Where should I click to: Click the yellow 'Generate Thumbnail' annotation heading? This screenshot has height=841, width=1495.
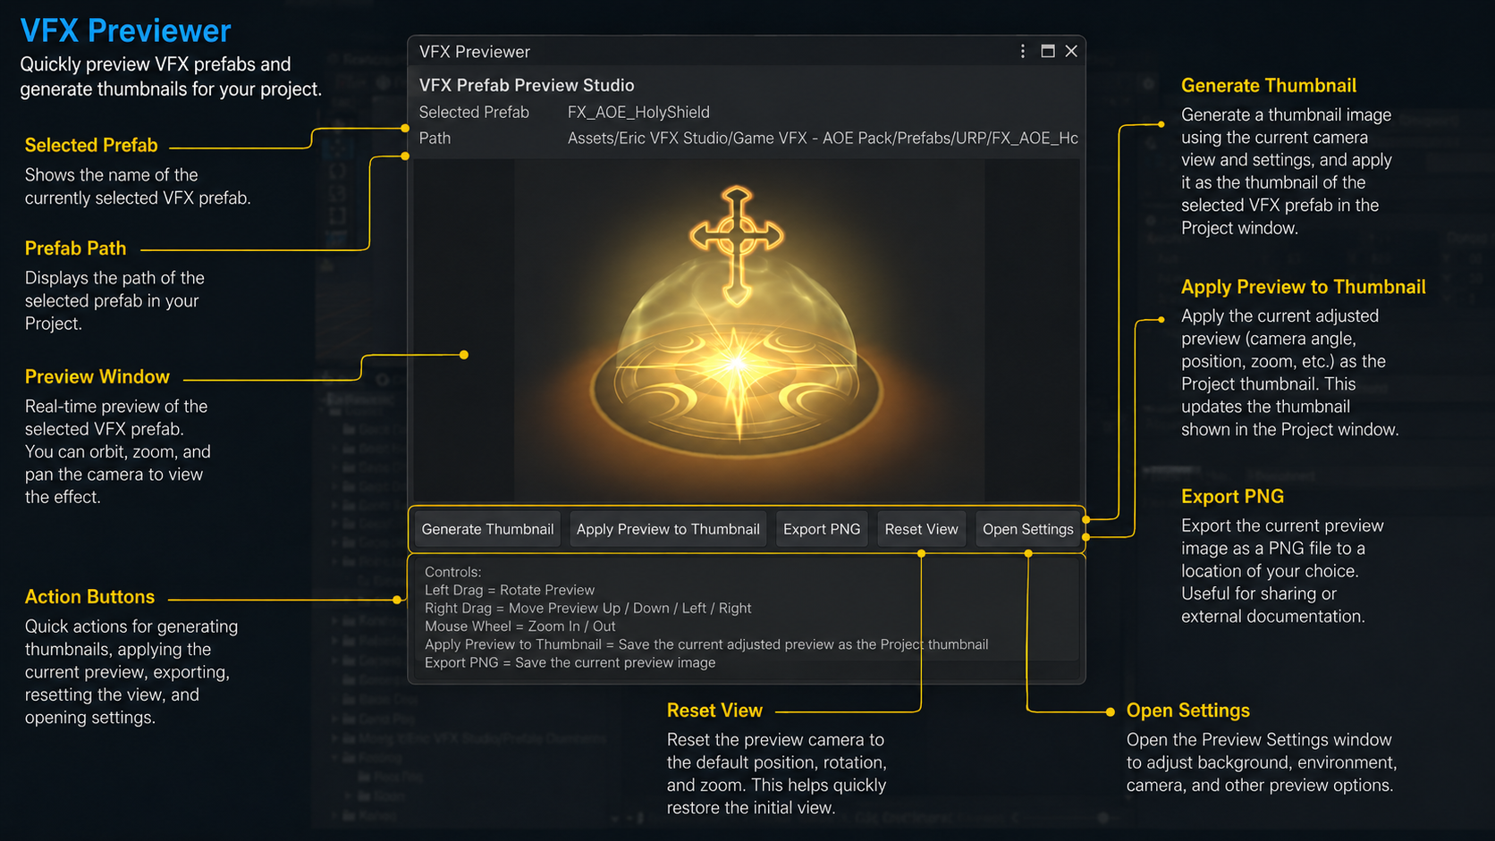pyautogui.click(x=1268, y=86)
